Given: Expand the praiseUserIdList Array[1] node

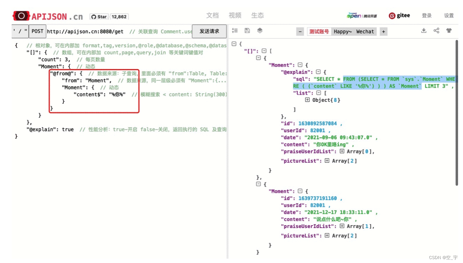Looking at the screenshot, I should coord(342,226).
